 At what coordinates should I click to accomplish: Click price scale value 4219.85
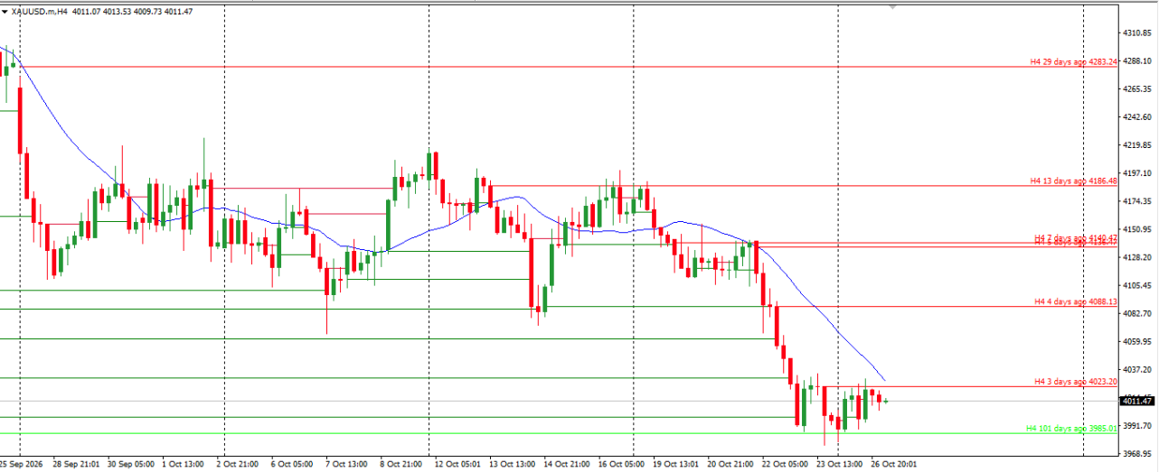pyautogui.click(x=1136, y=144)
